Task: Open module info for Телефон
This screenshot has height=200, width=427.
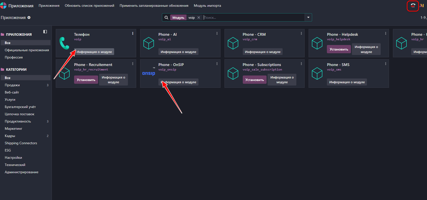Action: point(94,52)
